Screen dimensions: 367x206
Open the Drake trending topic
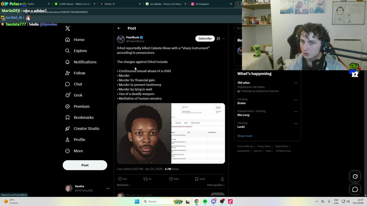(x=241, y=103)
